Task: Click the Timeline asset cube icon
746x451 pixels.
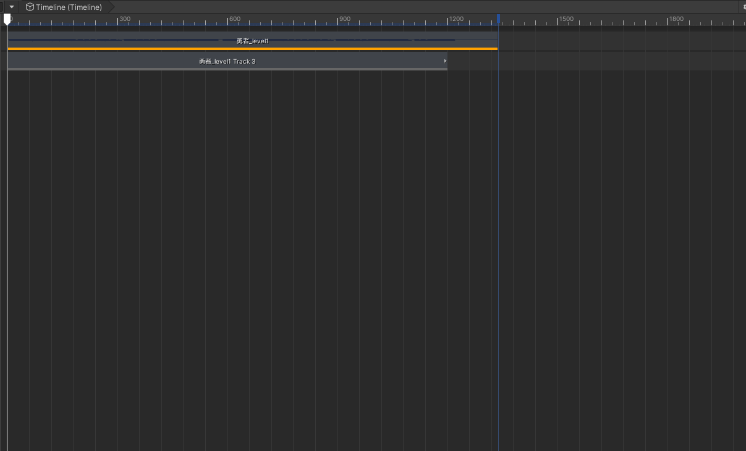Action: [x=30, y=7]
